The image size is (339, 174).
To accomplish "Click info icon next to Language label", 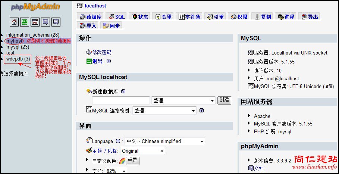I will (x=118, y=141).
